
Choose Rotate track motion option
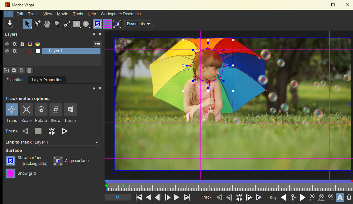(x=41, y=109)
